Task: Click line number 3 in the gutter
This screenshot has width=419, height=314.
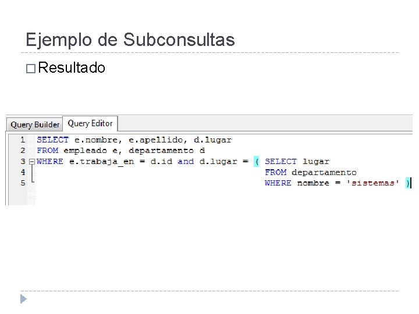Action: (x=23, y=161)
